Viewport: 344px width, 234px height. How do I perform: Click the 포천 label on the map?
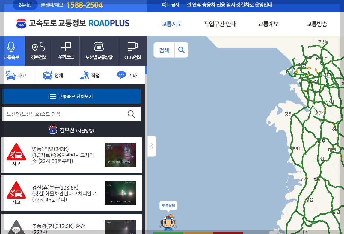pos(322,42)
